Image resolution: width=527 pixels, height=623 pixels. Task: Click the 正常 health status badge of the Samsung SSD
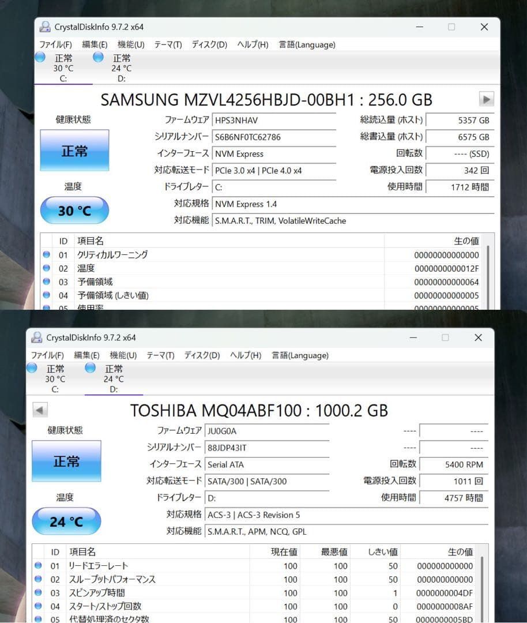(x=74, y=151)
